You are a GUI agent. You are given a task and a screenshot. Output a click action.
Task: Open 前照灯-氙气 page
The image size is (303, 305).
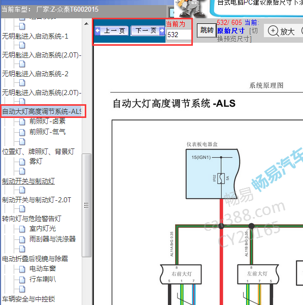47,132
